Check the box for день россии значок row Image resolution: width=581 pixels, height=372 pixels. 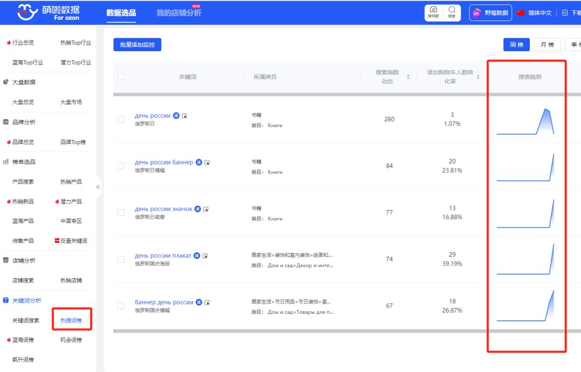pos(121,213)
